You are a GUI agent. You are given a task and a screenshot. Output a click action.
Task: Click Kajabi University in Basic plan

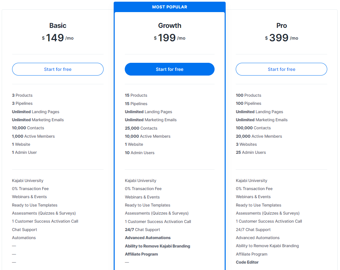pyautogui.click(x=28, y=181)
